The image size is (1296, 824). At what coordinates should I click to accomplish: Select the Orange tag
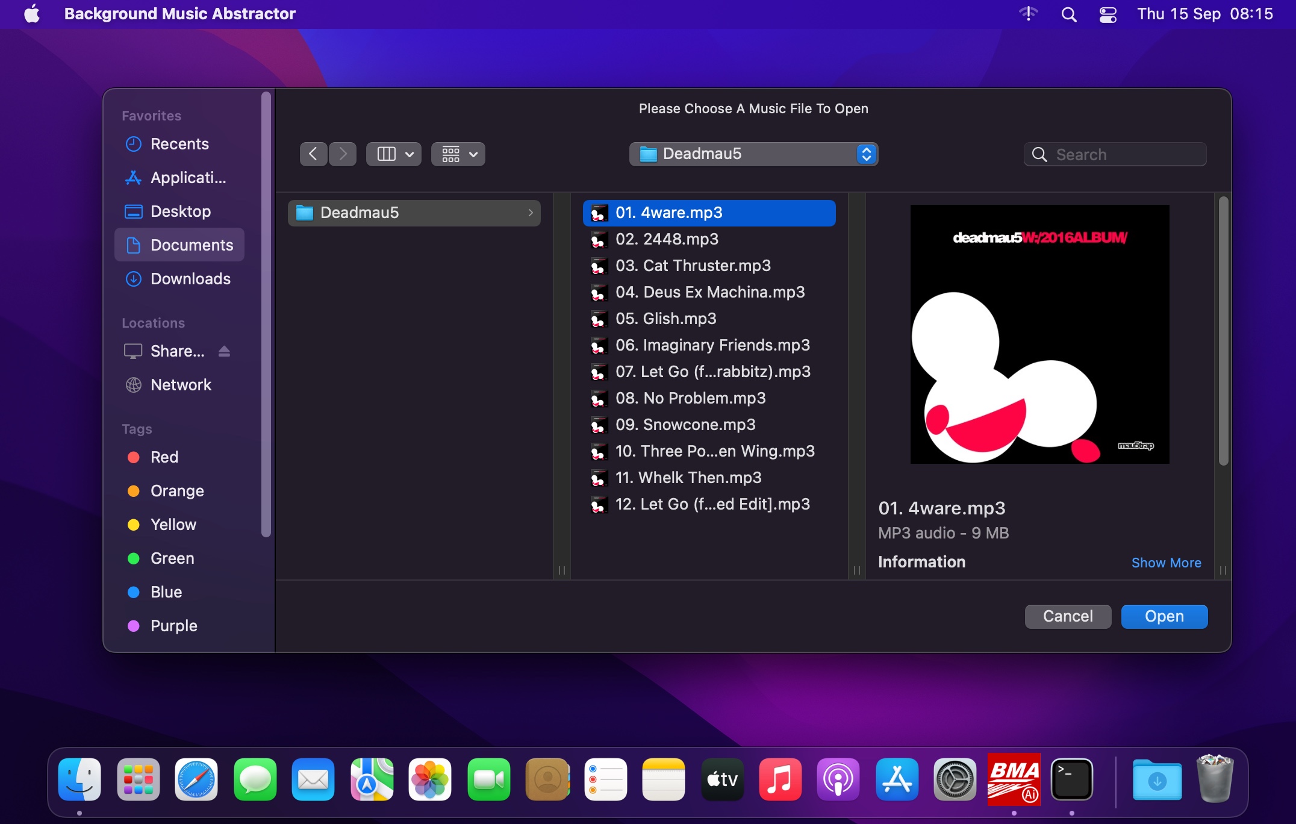(179, 491)
